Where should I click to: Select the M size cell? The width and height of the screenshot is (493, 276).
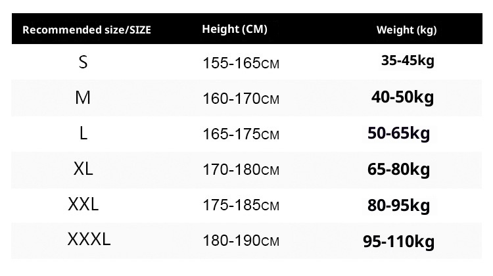tap(83, 98)
